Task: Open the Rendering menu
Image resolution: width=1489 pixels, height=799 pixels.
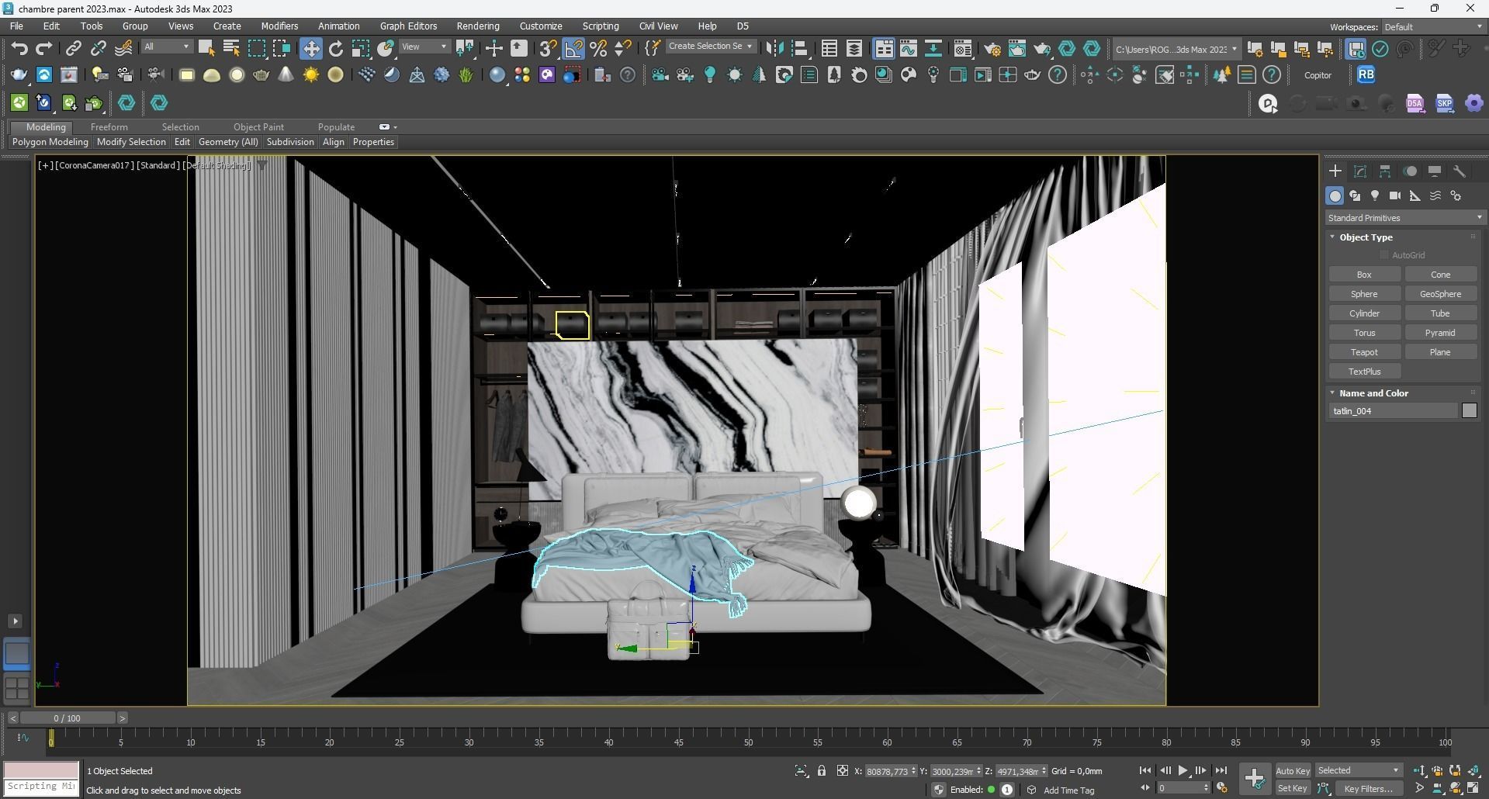Action: [x=477, y=26]
